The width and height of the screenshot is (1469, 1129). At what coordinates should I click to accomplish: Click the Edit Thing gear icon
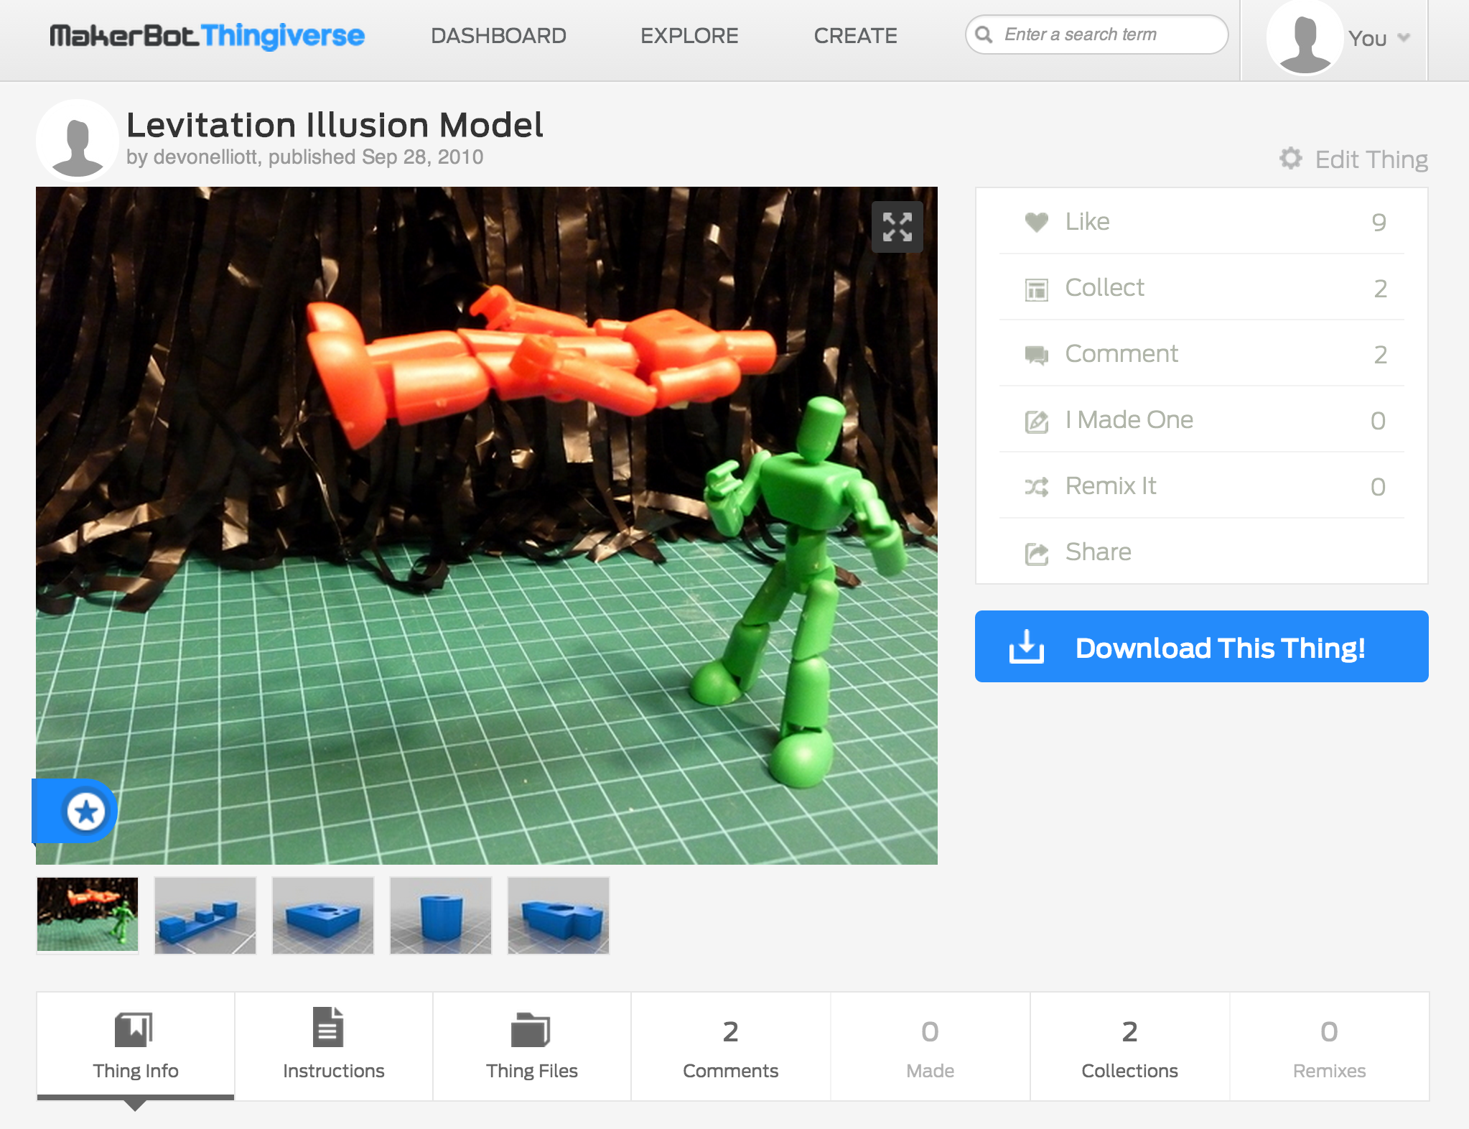tap(1290, 159)
